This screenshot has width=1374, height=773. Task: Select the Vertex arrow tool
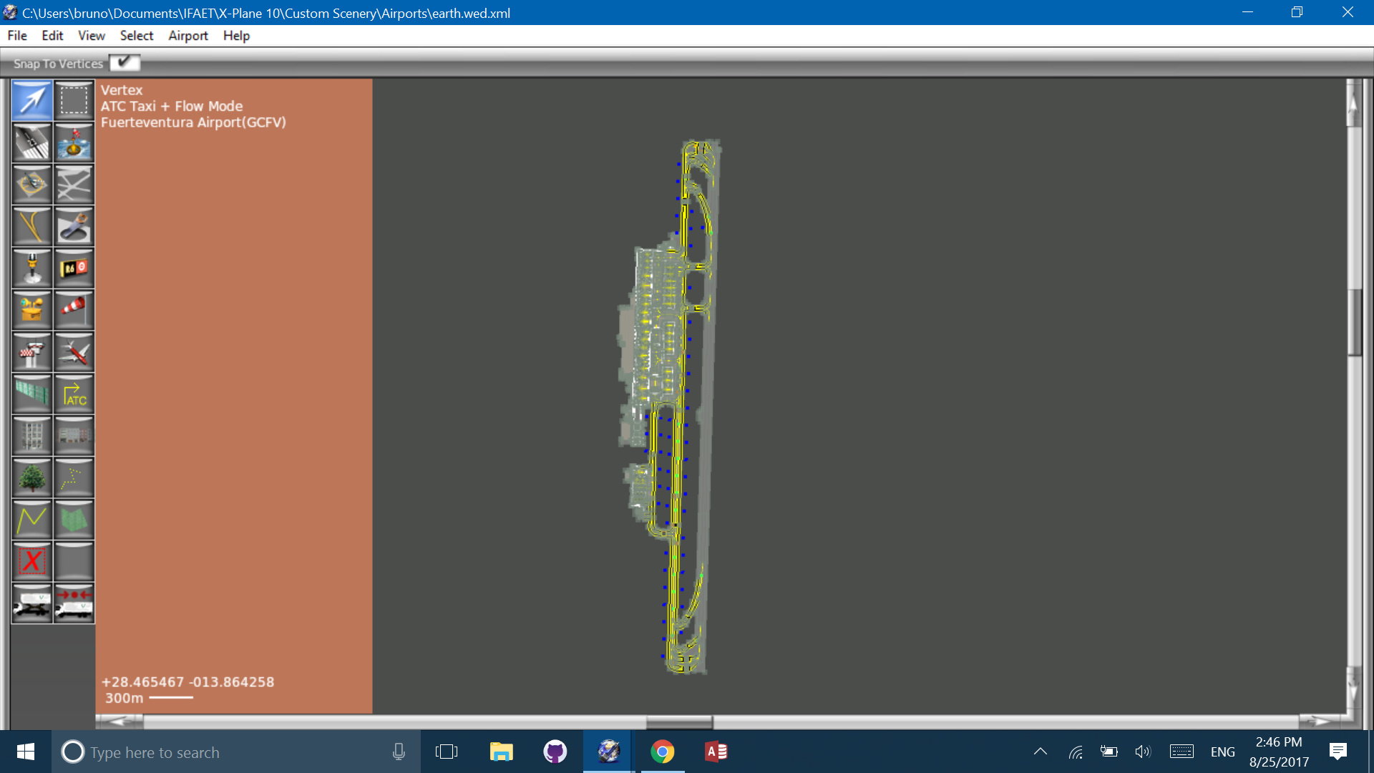32,100
